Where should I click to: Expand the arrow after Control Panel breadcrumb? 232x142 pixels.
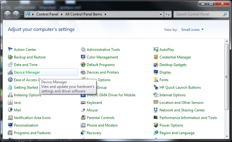click(x=62, y=14)
